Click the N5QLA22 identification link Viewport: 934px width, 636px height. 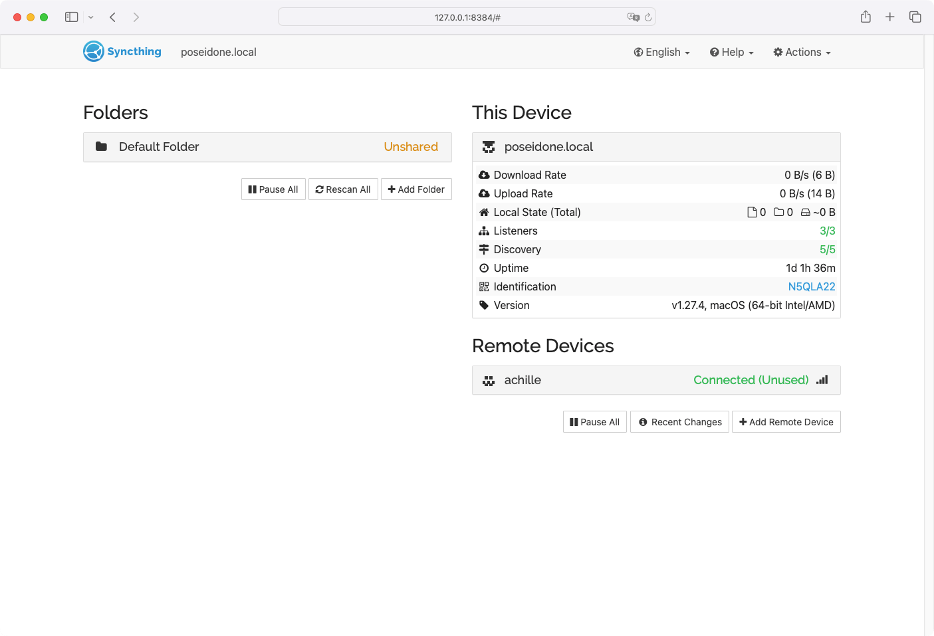(811, 286)
